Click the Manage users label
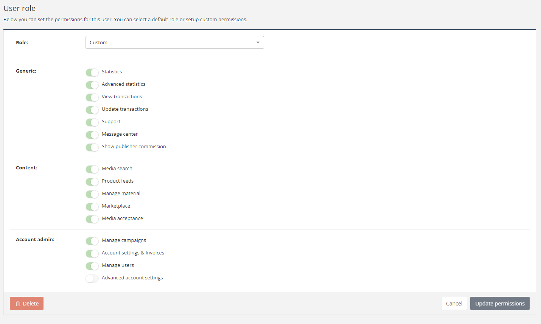Viewport: 541px width, 324px height. pos(118,265)
